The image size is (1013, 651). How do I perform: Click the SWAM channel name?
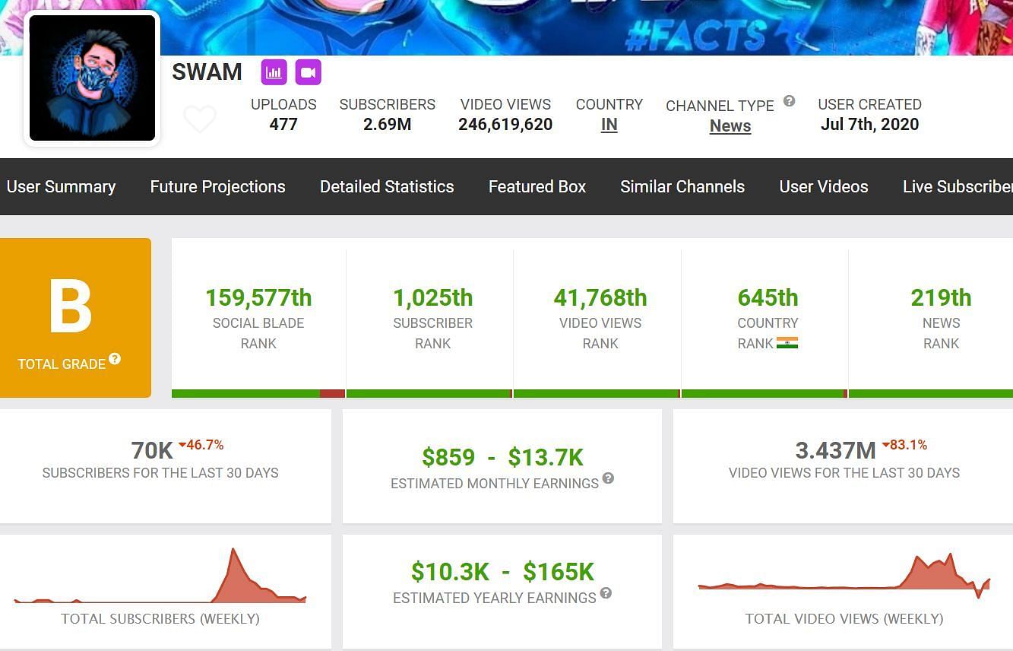tap(207, 72)
